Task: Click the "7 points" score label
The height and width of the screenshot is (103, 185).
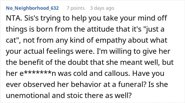Action: click(x=76, y=8)
